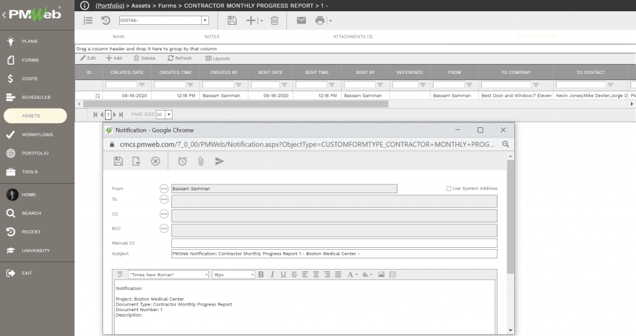Click the Subject input field
This screenshot has width=636, height=336.
[x=334, y=253]
